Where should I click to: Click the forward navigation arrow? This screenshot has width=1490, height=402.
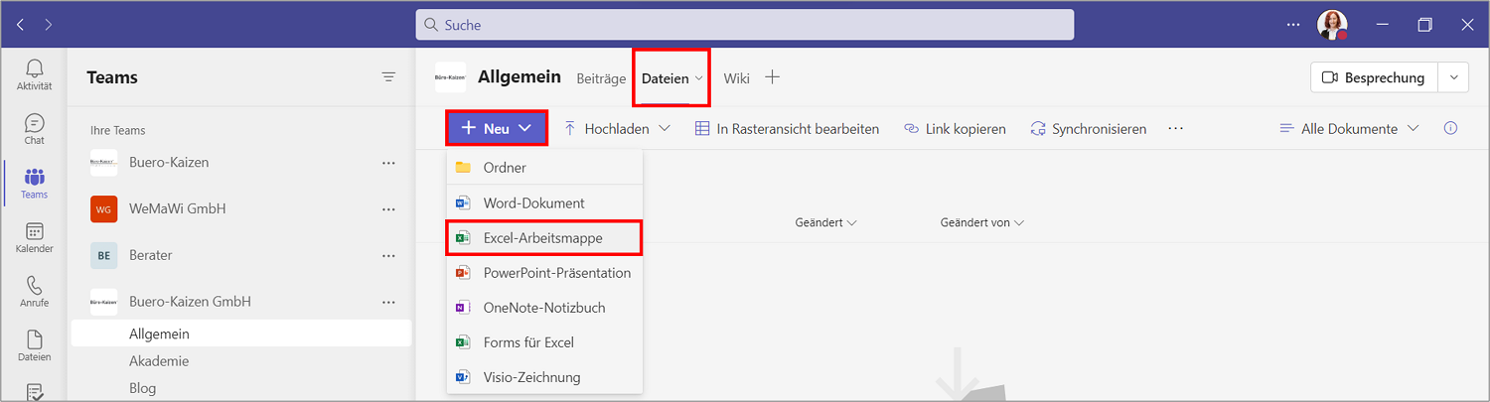click(x=49, y=24)
